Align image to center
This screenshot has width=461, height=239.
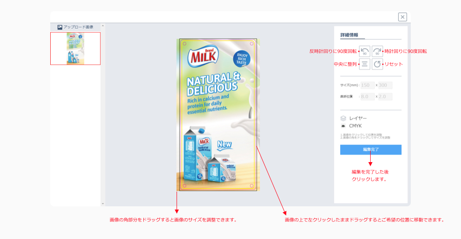365,64
